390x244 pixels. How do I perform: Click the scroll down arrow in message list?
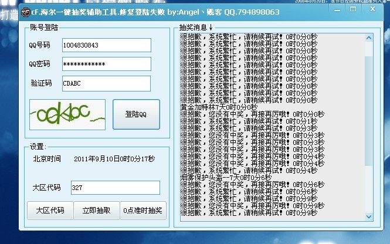click(x=369, y=216)
